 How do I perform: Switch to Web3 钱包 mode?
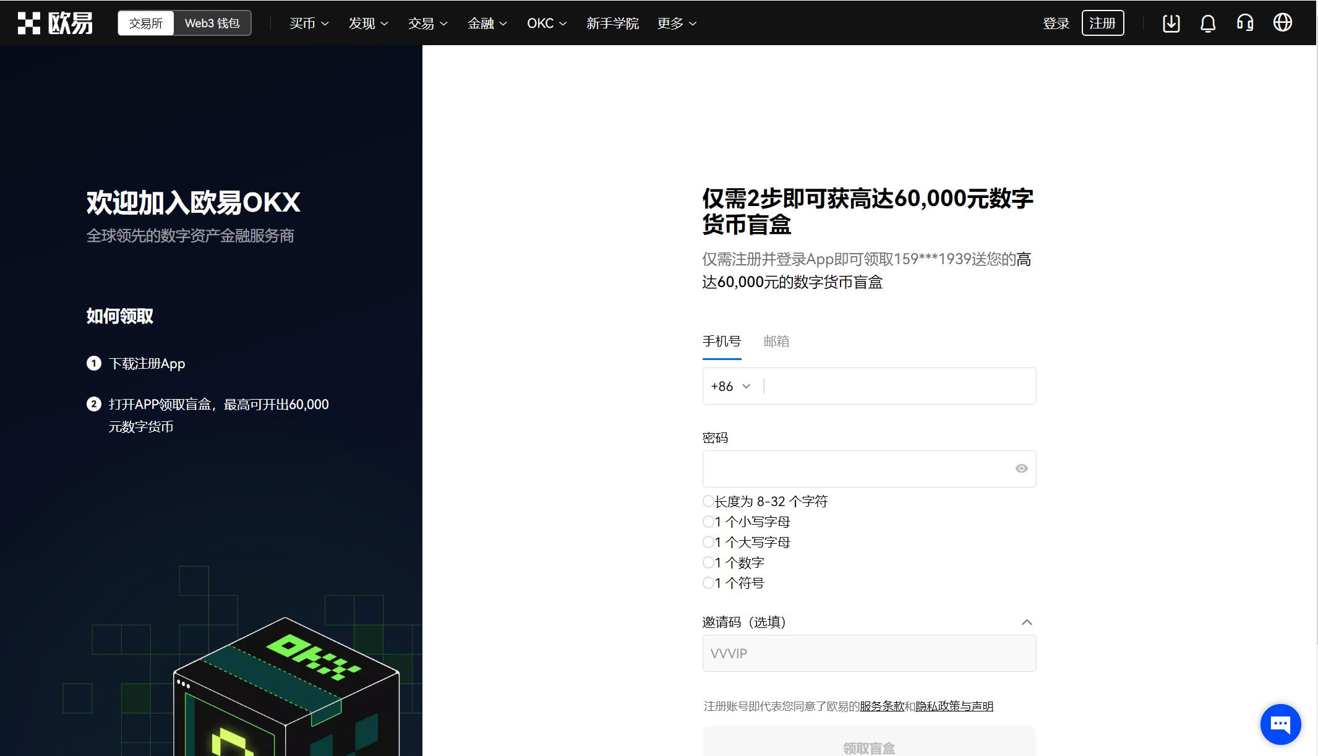(x=212, y=24)
